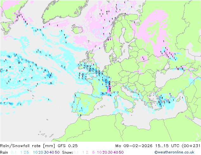Screen dimensions: 201x155
Task: Click the 'GFS 0.25' model label
Action: pos(68,146)
